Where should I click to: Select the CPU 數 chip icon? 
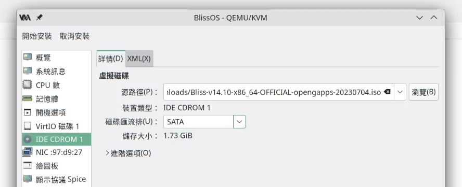click(x=28, y=84)
